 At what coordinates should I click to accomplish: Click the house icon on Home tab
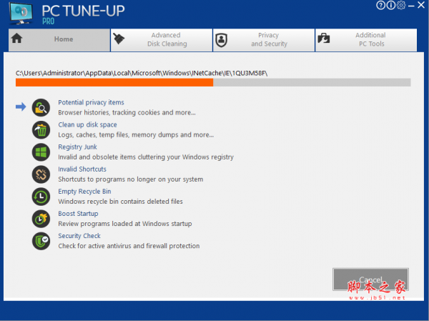[x=16, y=39]
